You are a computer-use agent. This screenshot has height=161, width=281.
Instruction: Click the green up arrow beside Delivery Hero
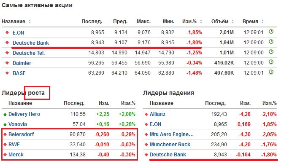(5, 114)
